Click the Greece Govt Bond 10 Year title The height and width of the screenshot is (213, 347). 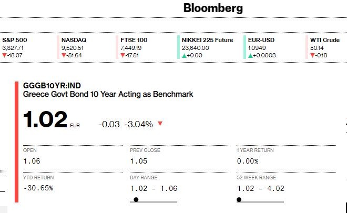(x=108, y=95)
